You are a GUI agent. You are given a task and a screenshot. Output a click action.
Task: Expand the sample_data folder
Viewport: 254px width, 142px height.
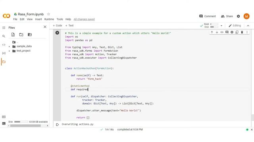click(9, 47)
